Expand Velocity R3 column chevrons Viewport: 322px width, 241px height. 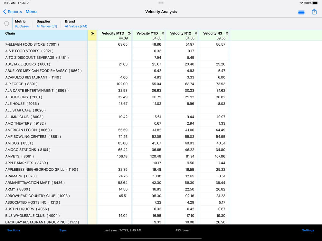[x=227, y=33]
